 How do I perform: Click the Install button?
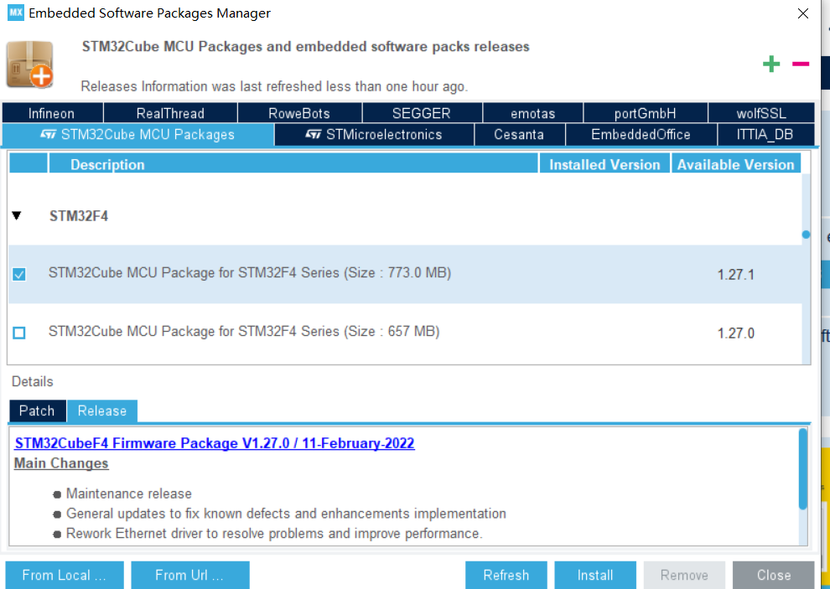click(595, 575)
